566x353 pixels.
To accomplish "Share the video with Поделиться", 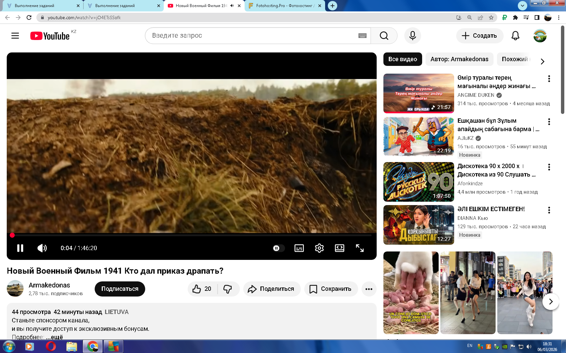I will pos(272,289).
